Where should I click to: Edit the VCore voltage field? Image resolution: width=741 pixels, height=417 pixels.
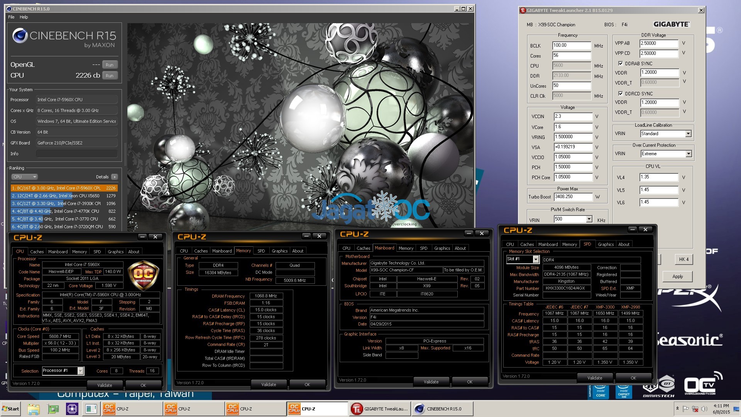[573, 127]
